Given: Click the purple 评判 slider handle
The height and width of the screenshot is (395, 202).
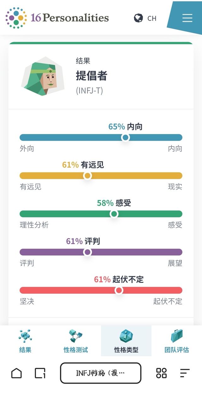Looking at the screenshot, I should [87, 252].
